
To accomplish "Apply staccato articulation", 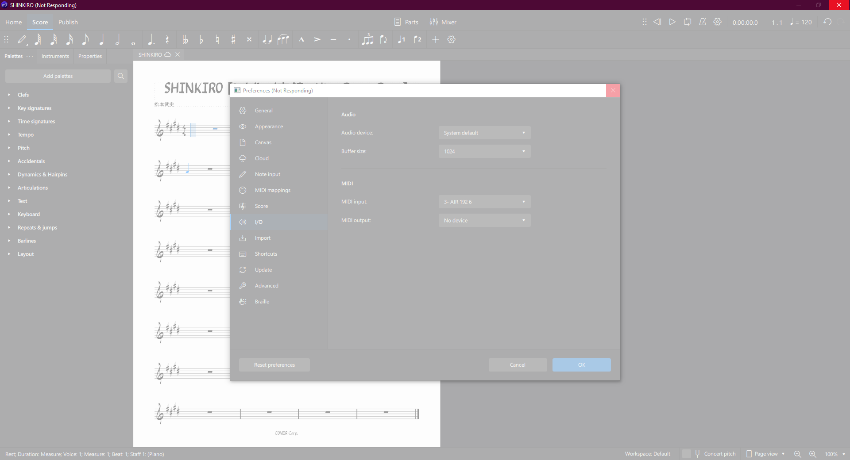I will [348, 39].
